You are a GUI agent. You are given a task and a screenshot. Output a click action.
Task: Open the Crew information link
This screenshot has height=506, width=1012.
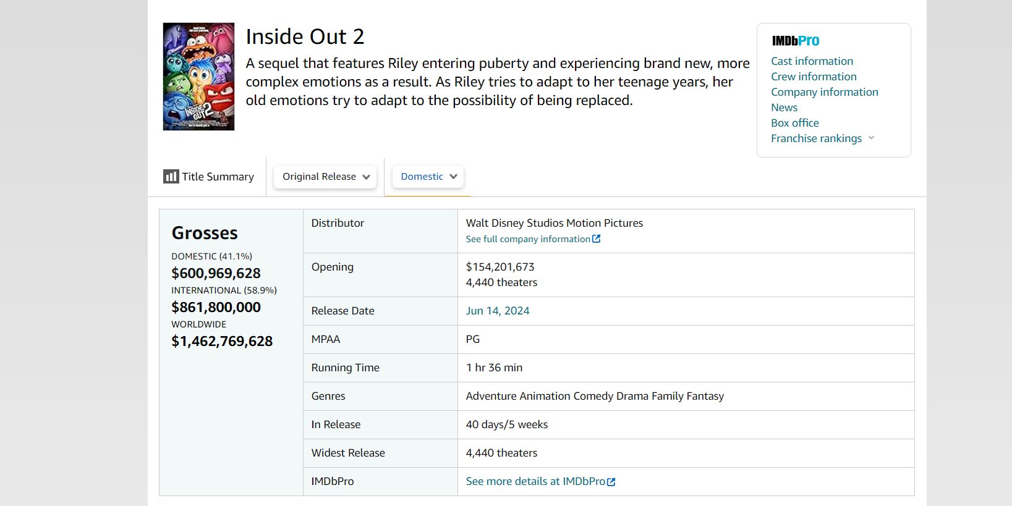pos(814,77)
